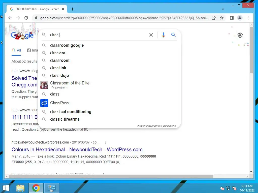258x193 pixels.
Task: Open File Explorer from taskbar
Action: [20, 188]
